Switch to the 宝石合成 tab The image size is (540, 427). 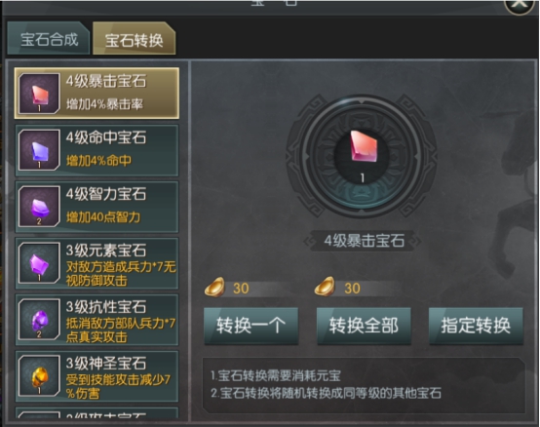click(x=49, y=38)
